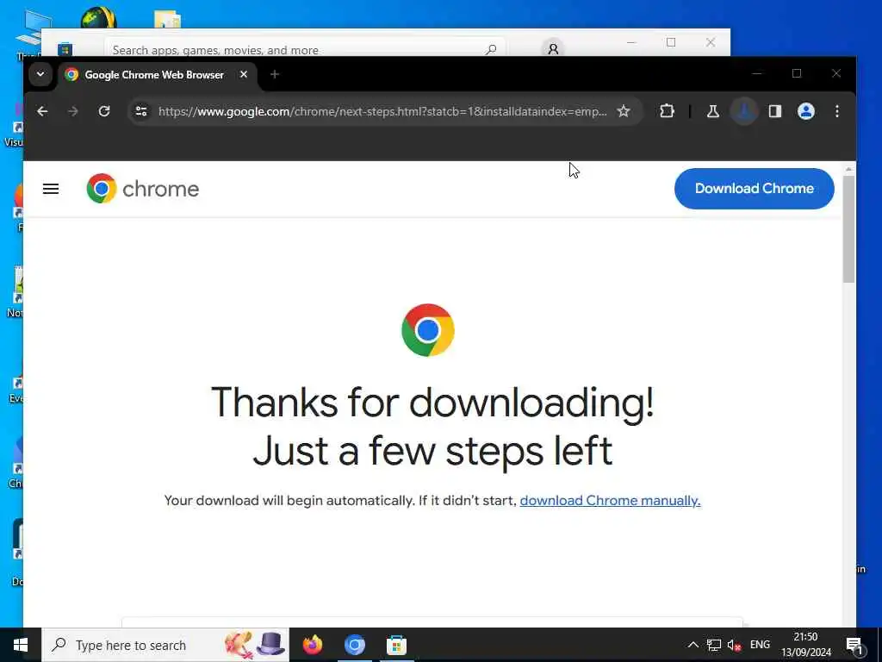
Task: Reload the current Chrome page
Action: pos(104,111)
